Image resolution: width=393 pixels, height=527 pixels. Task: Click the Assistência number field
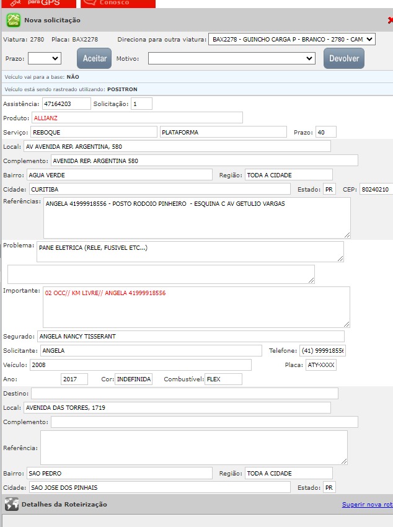(x=66, y=104)
